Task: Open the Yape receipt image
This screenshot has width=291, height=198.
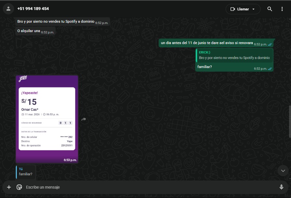Action: (x=47, y=119)
